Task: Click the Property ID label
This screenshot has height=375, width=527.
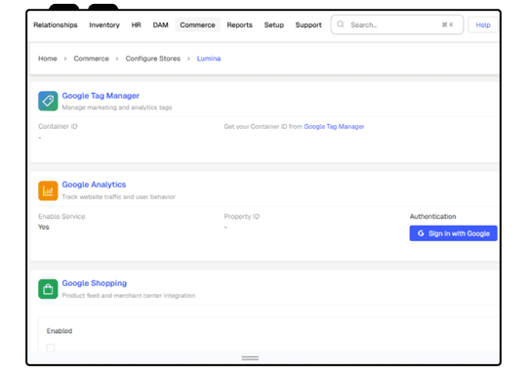Action: point(242,216)
